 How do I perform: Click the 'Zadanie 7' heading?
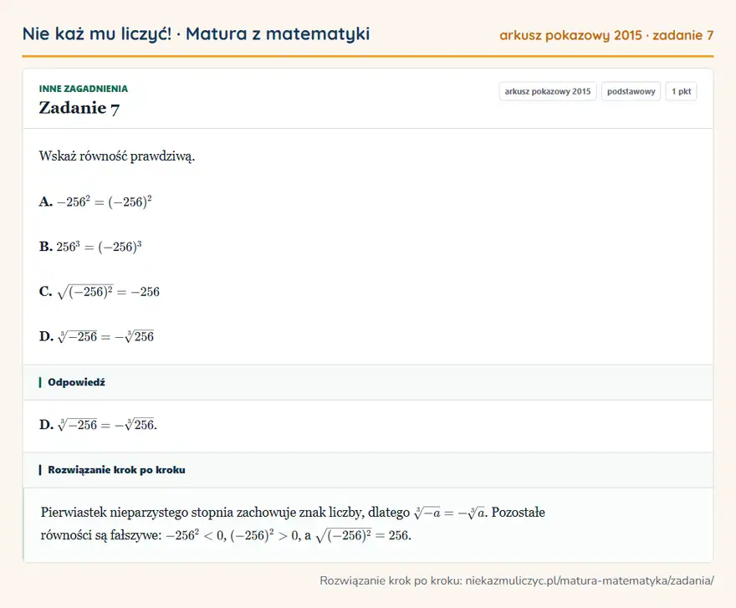coord(79,108)
